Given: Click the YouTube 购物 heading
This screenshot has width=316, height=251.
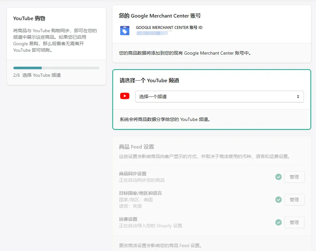Looking at the screenshot, I should point(29,18).
